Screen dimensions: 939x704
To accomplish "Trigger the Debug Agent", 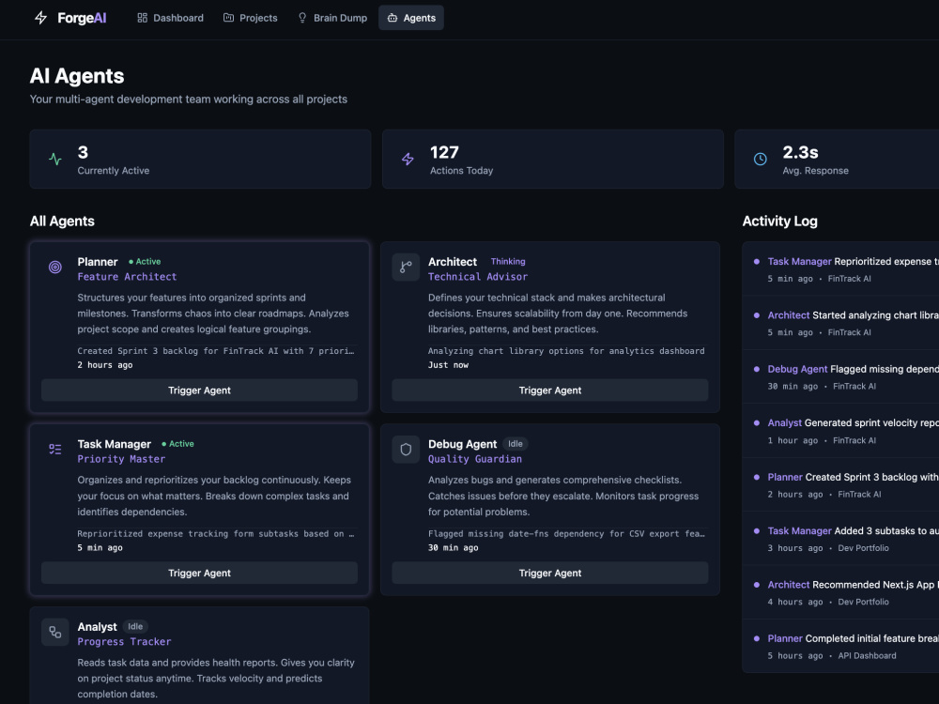I will click(549, 573).
